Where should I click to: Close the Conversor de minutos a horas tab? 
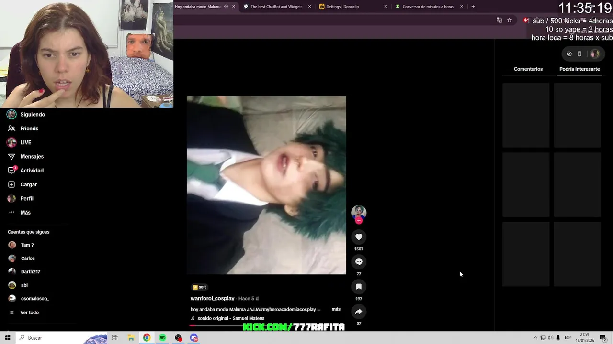462,7
